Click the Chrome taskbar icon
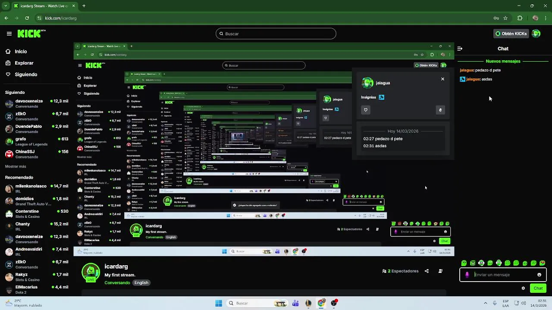This screenshot has height=310, width=552. [x=321, y=303]
